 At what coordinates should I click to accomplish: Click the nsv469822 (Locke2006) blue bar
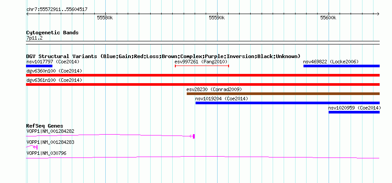[341, 66]
